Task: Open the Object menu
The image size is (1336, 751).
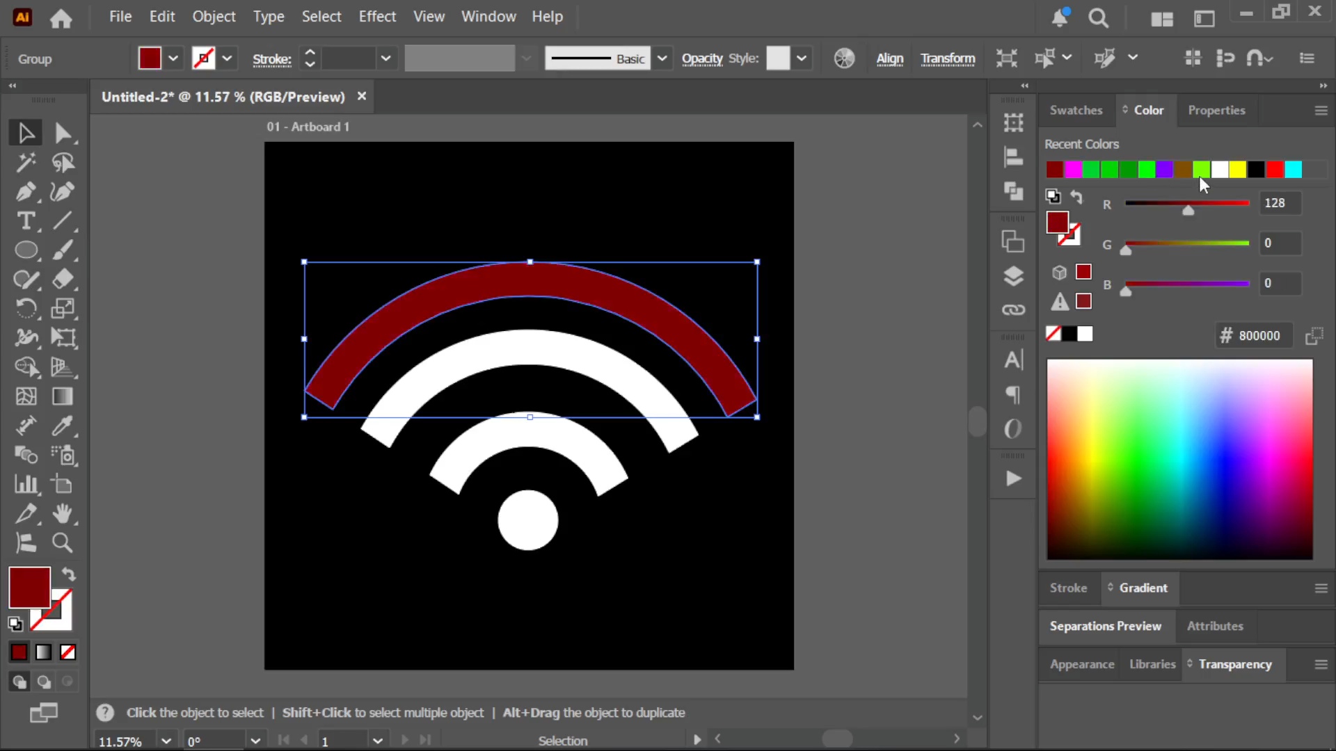Action: pos(214,17)
